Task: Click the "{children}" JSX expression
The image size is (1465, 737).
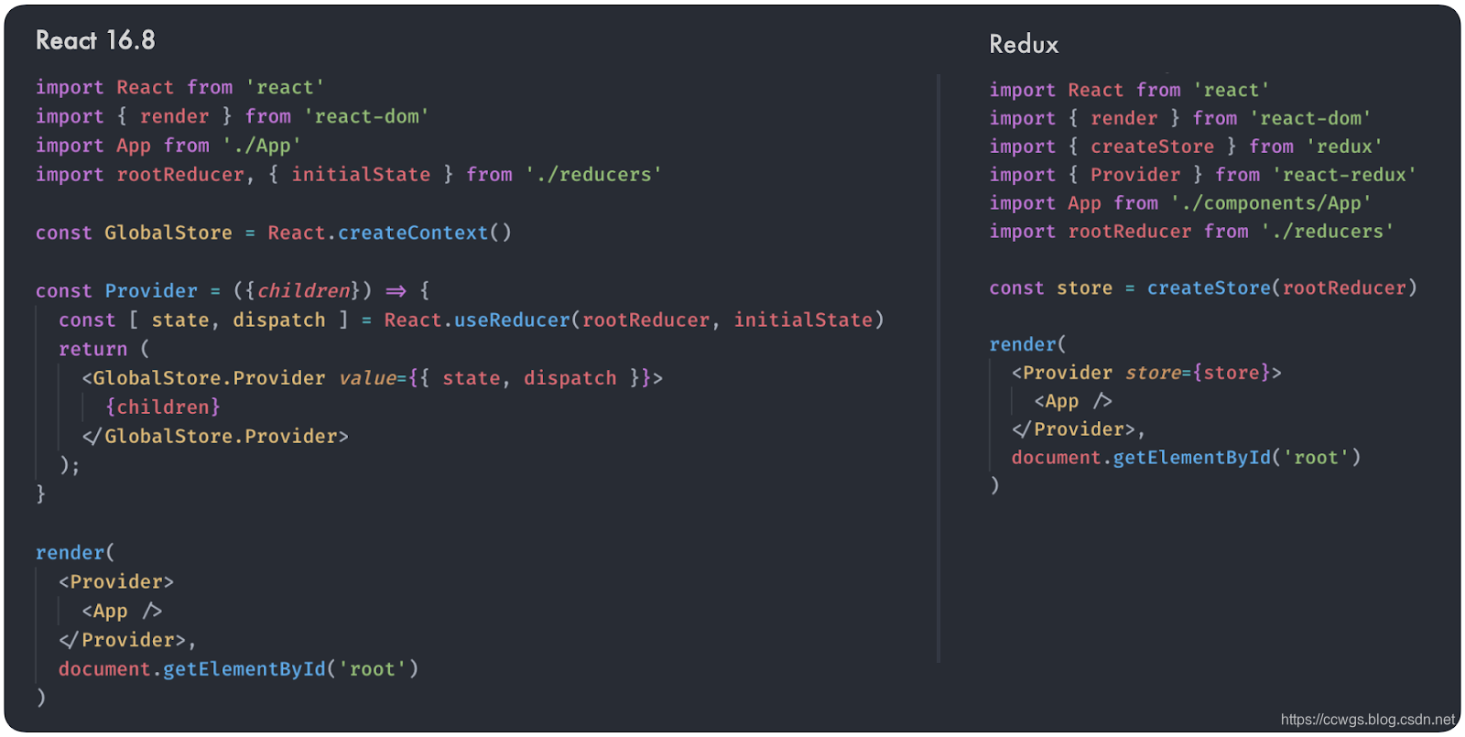Action: point(163,406)
